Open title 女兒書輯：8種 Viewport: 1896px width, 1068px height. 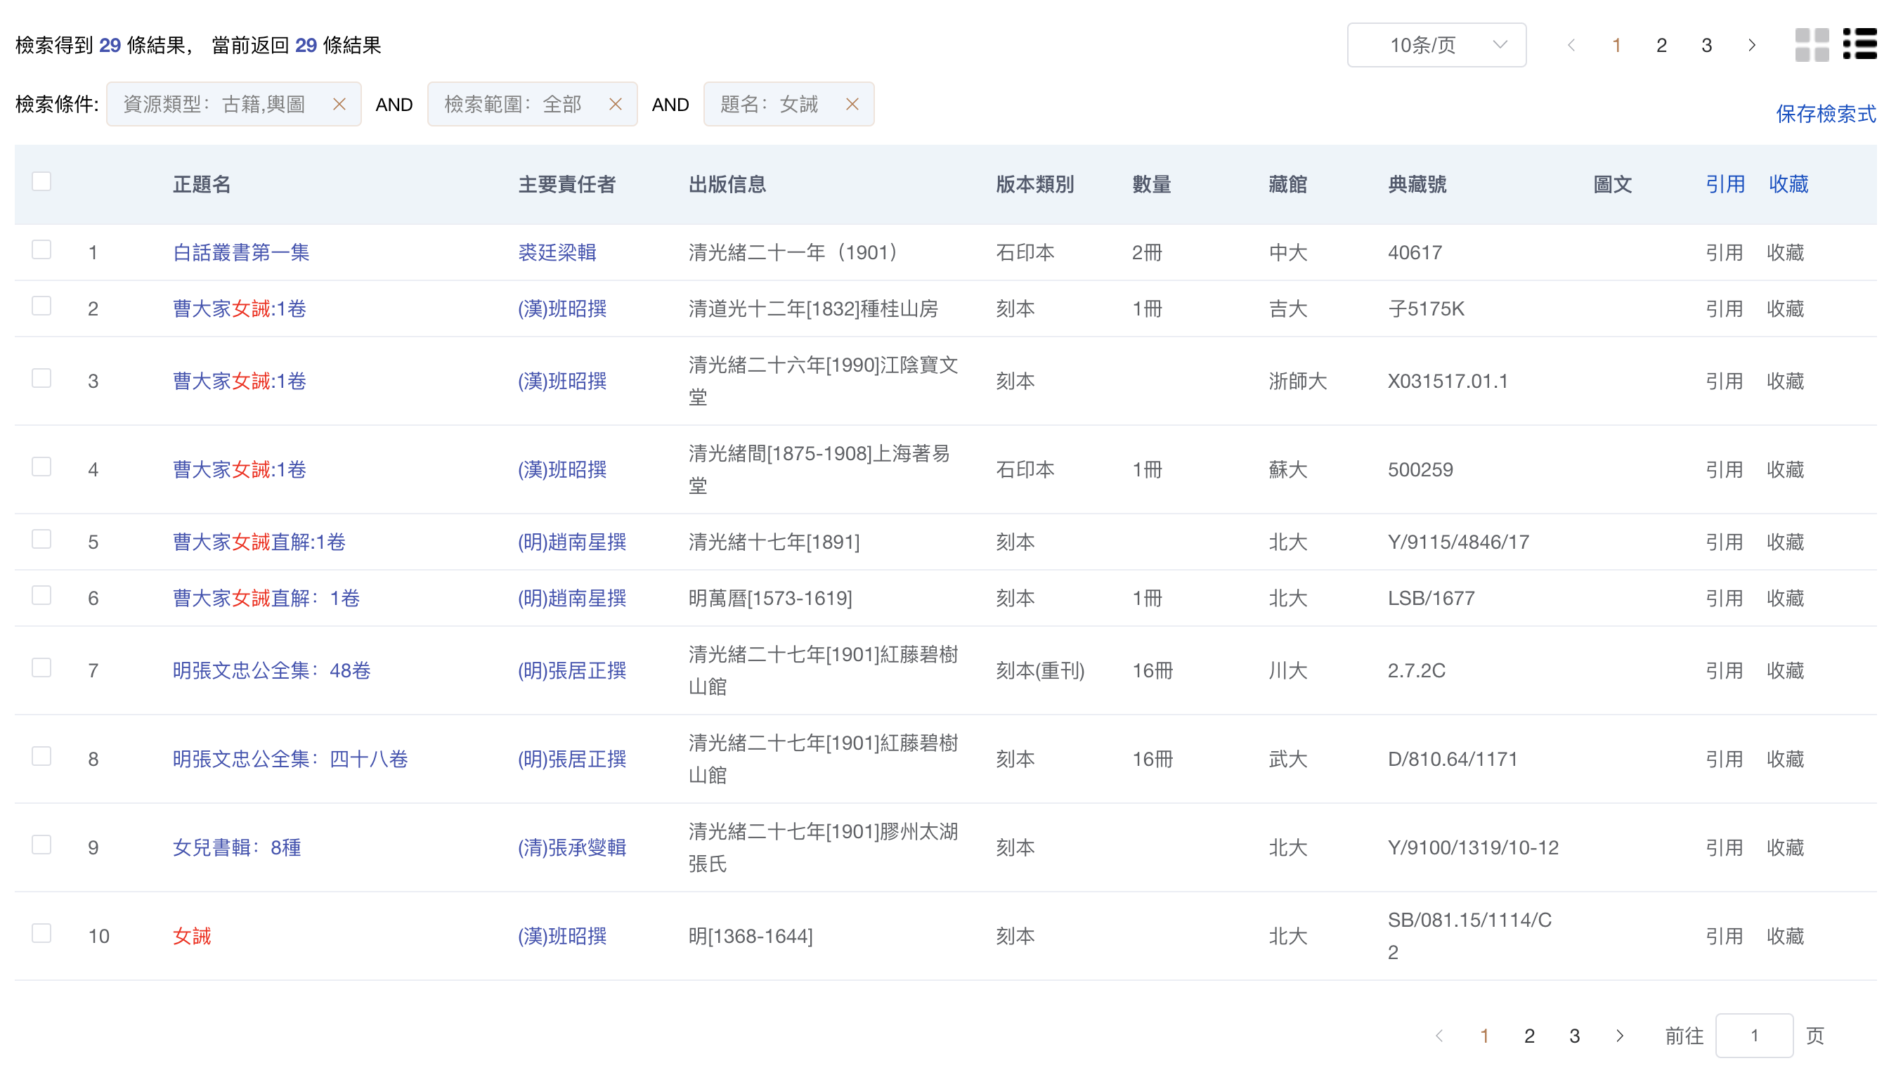(237, 847)
